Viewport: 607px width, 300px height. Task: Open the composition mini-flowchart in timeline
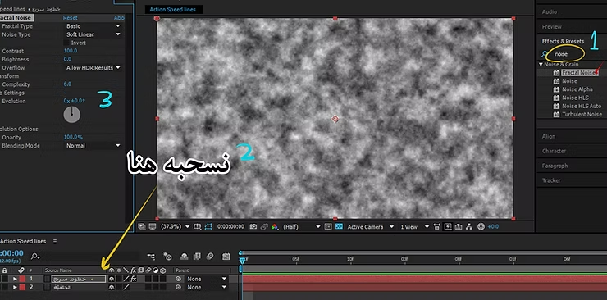click(x=151, y=256)
